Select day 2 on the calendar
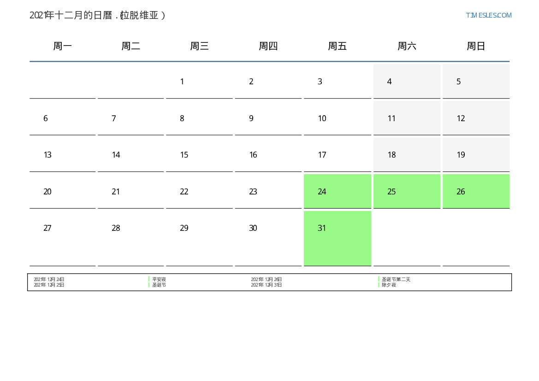The image size is (539, 381). pyautogui.click(x=268, y=82)
